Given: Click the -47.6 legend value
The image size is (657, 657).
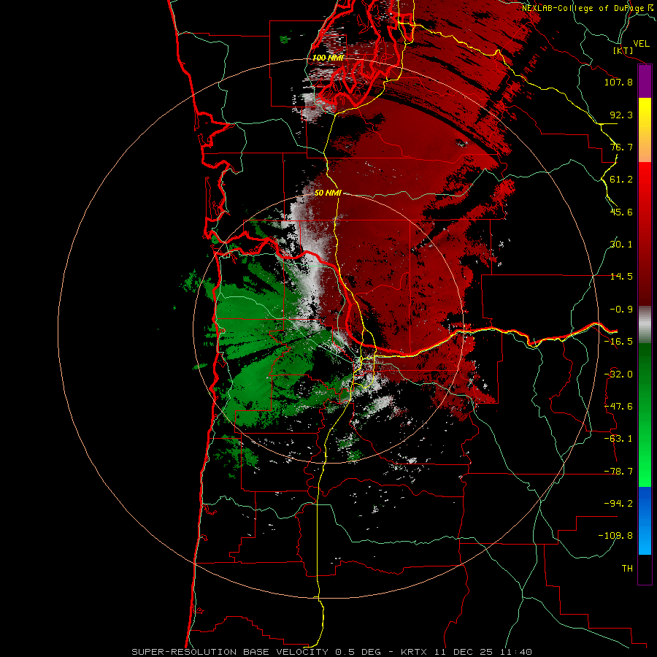Looking at the screenshot, I should (618, 407).
